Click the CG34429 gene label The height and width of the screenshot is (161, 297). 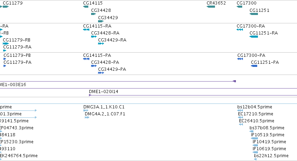tap(108, 18)
